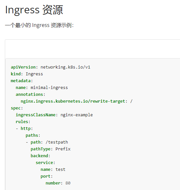The image size is (180, 190).
Task: Click the 'Ingress' value after kind
Action: click(34, 74)
